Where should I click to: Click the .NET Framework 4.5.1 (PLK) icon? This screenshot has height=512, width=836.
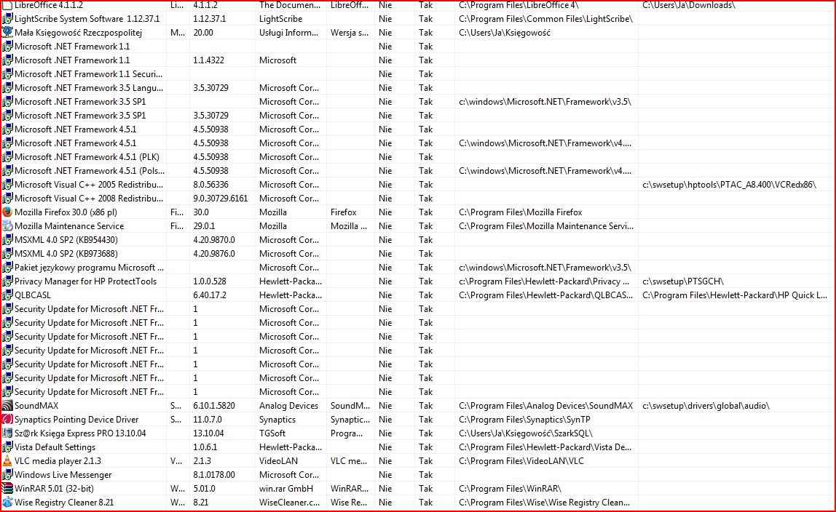(x=7, y=156)
